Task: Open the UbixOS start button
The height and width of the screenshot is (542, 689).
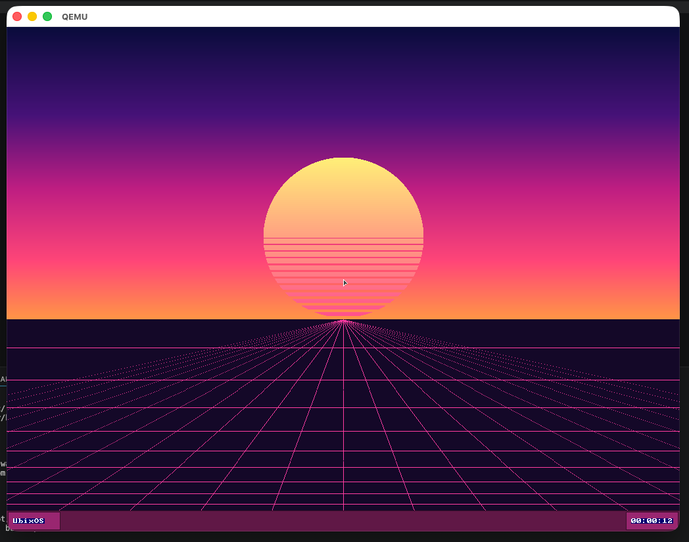Action: pyautogui.click(x=34, y=520)
